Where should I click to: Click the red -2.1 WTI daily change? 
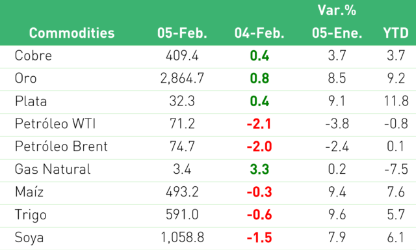259,124
